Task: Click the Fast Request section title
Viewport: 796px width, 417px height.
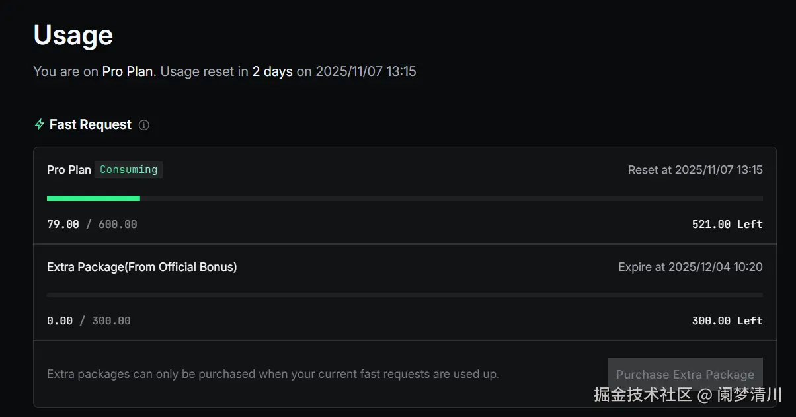Action: [x=91, y=124]
